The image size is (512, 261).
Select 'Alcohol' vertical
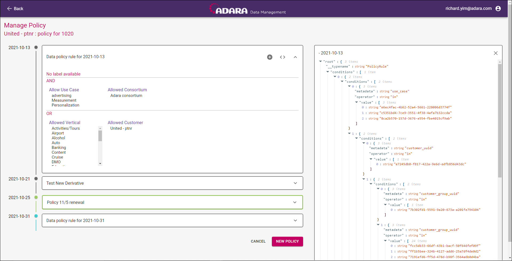[58, 138]
